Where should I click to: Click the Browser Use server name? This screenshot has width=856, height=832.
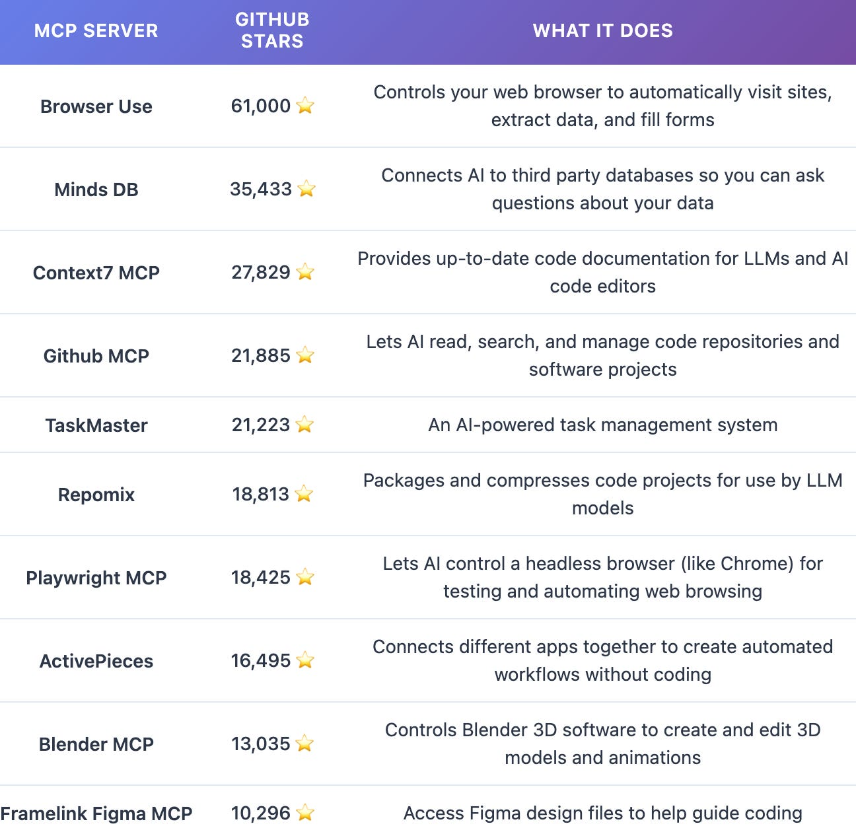(96, 106)
